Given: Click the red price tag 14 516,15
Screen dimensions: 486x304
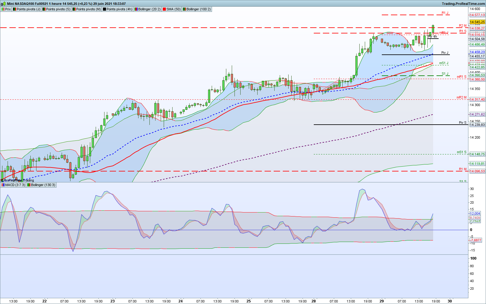Looking at the screenshot, I should [x=477, y=35].
